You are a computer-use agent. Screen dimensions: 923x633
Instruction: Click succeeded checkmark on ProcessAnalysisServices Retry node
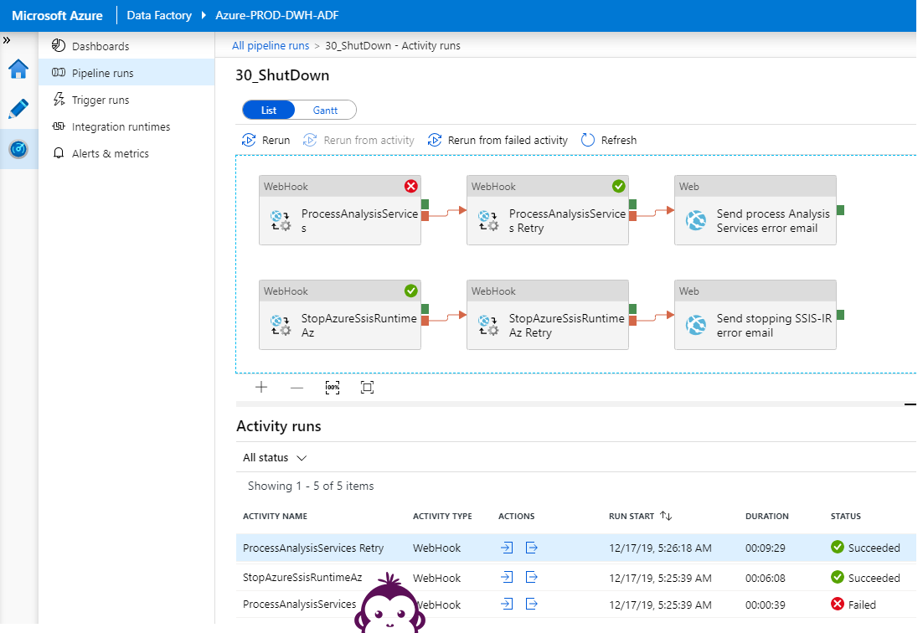pyautogui.click(x=619, y=187)
